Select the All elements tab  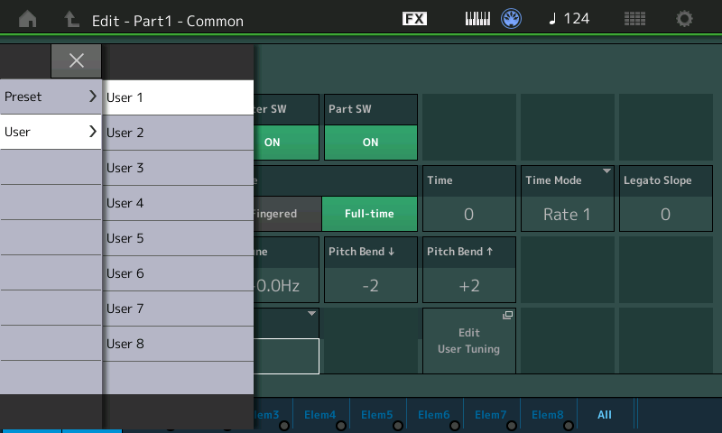605,415
